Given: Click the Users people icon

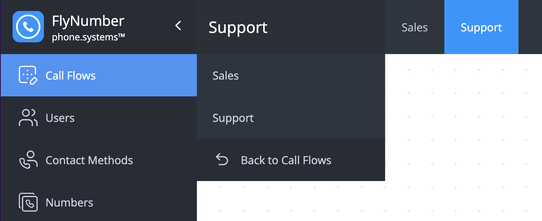Looking at the screenshot, I should [x=28, y=118].
